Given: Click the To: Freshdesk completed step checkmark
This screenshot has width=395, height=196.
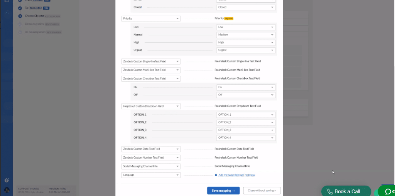Looking at the screenshot, I should click(x=20, y=8).
